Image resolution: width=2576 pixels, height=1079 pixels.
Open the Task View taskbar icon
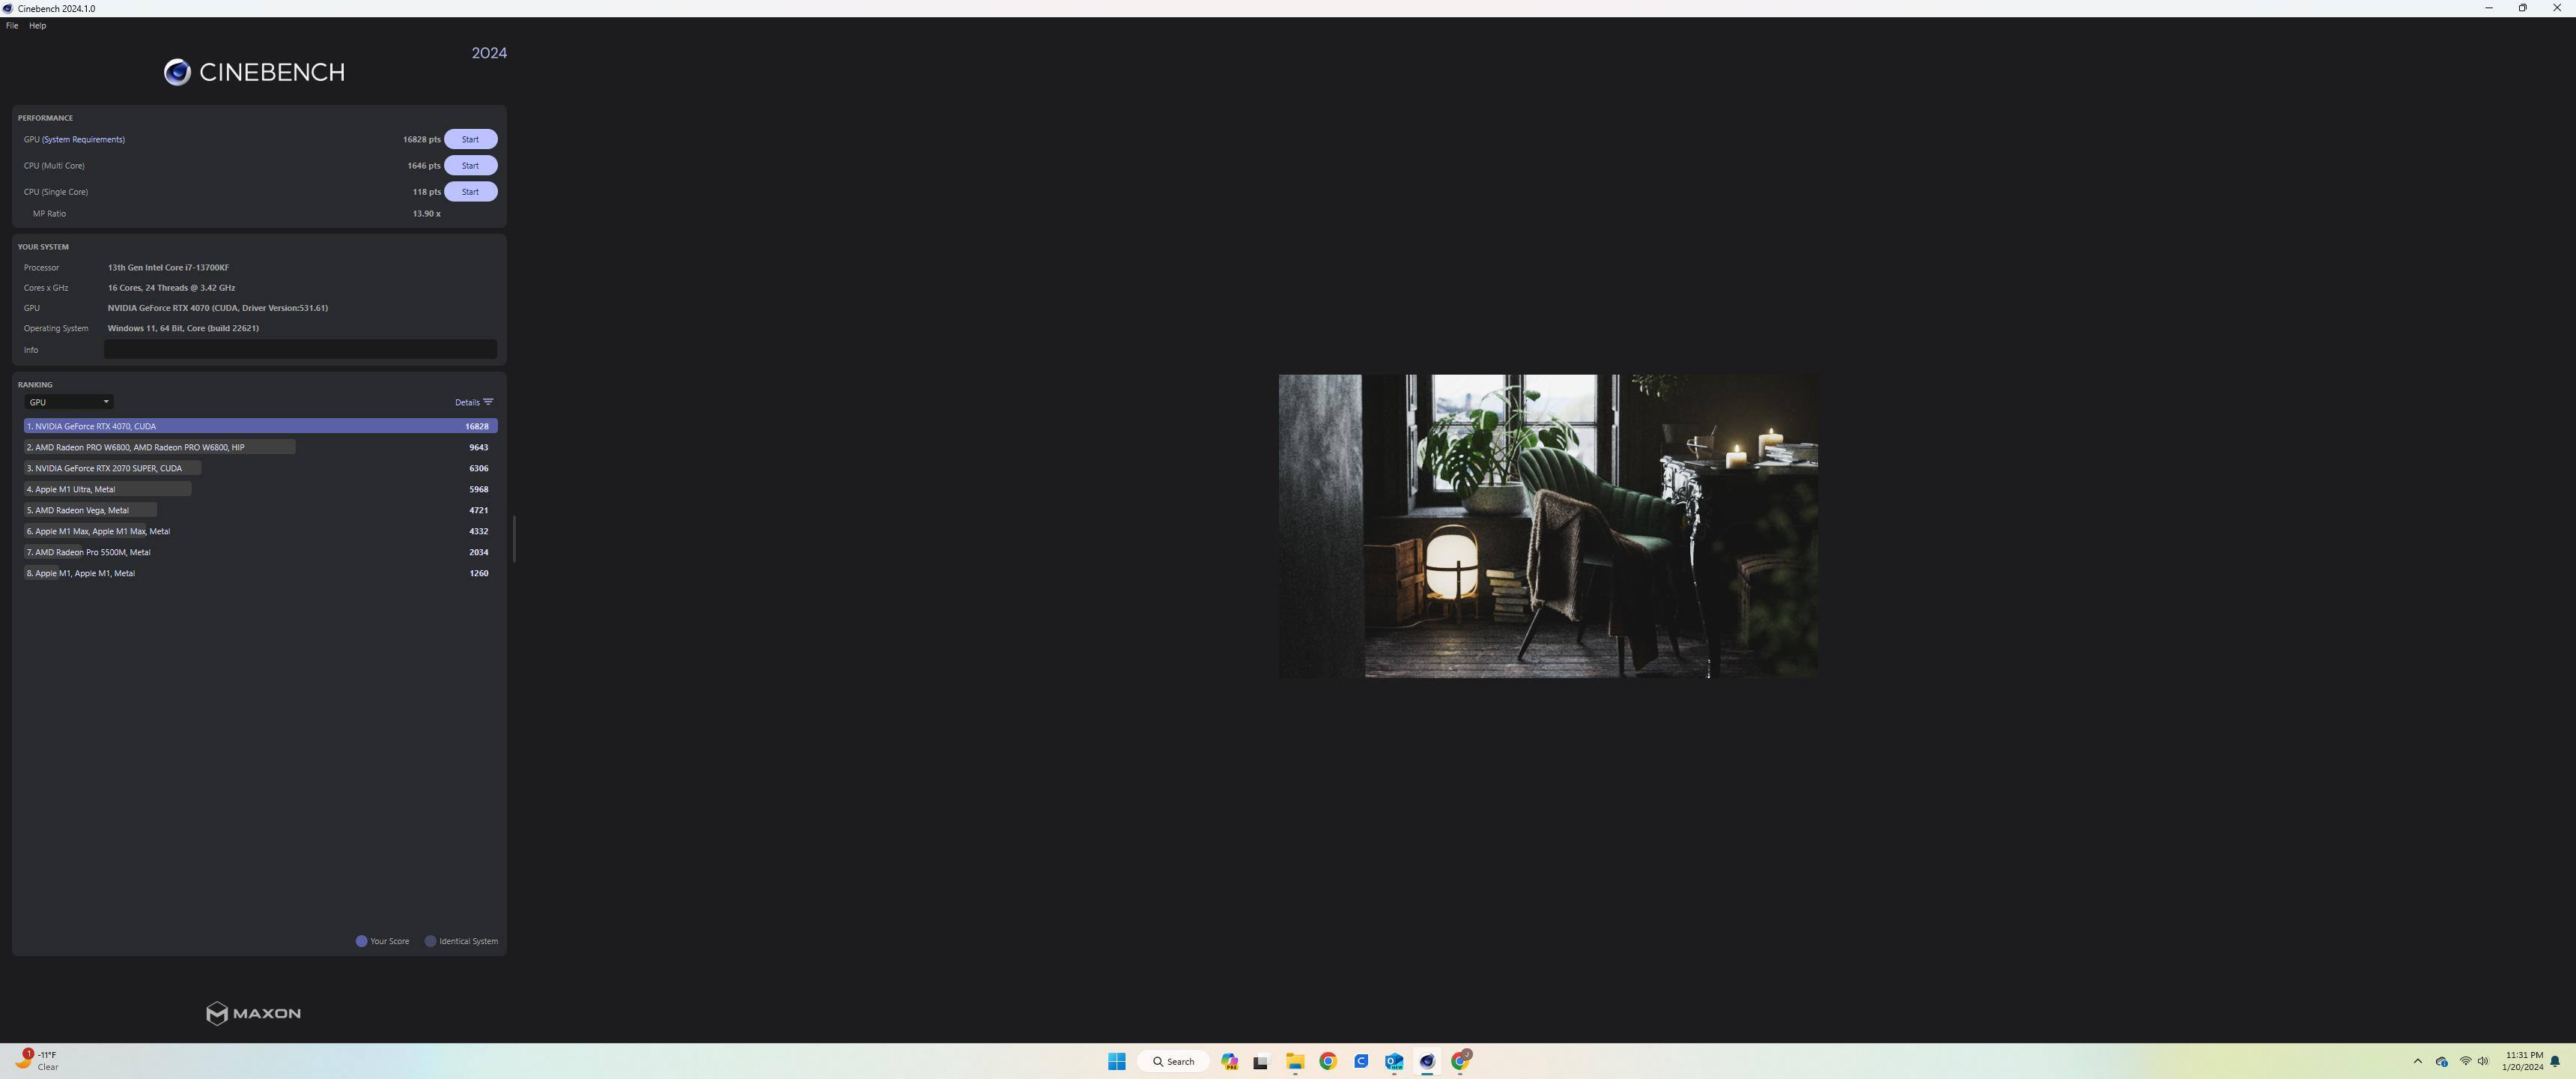(x=1261, y=1061)
